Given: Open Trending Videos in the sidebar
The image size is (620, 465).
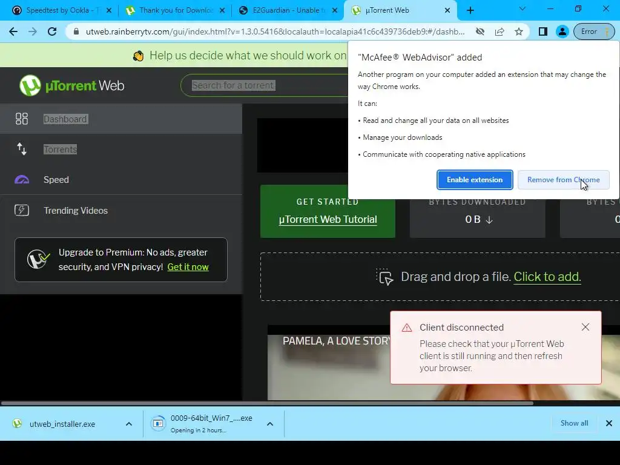Looking at the screenshot, I should coord(121,210).
